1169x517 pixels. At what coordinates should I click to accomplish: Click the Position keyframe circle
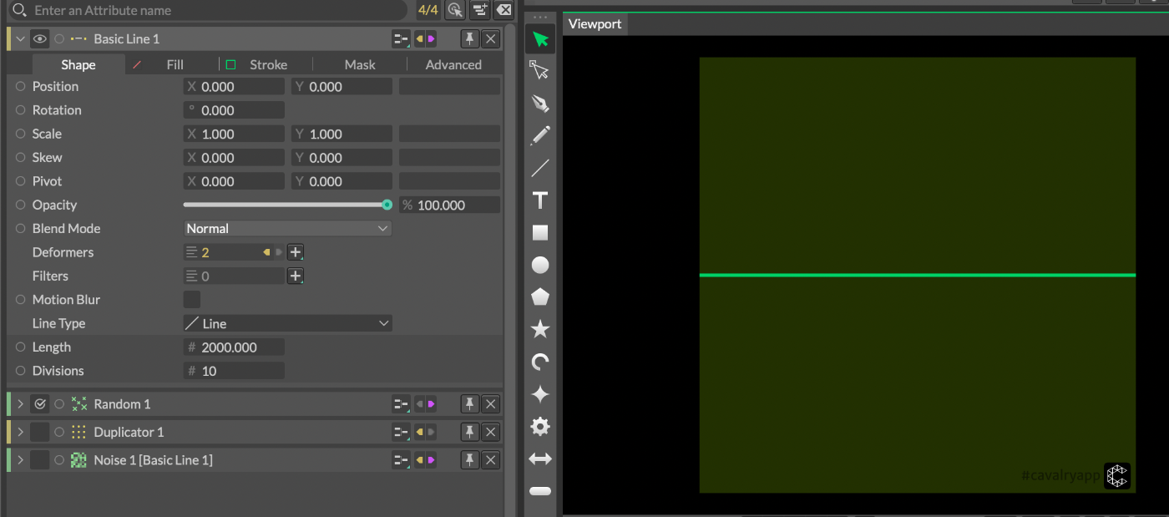[21, 86]
